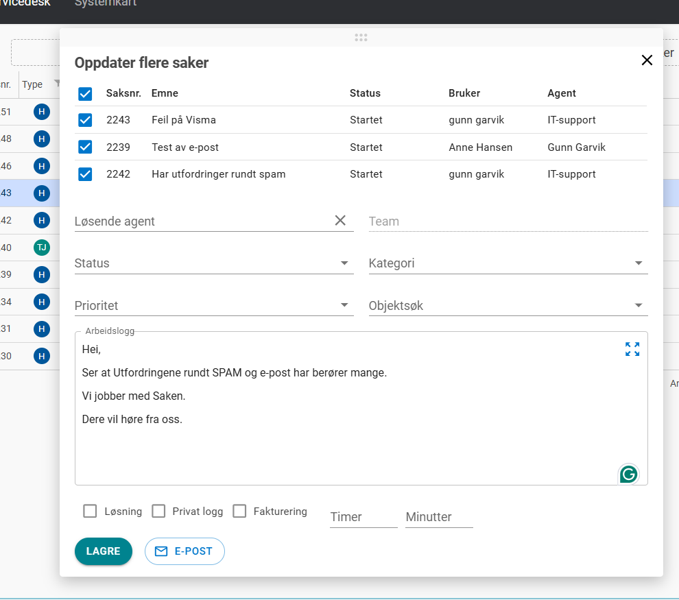
Task: Click the TJ avatar badge
Action: tap(42, 248)
